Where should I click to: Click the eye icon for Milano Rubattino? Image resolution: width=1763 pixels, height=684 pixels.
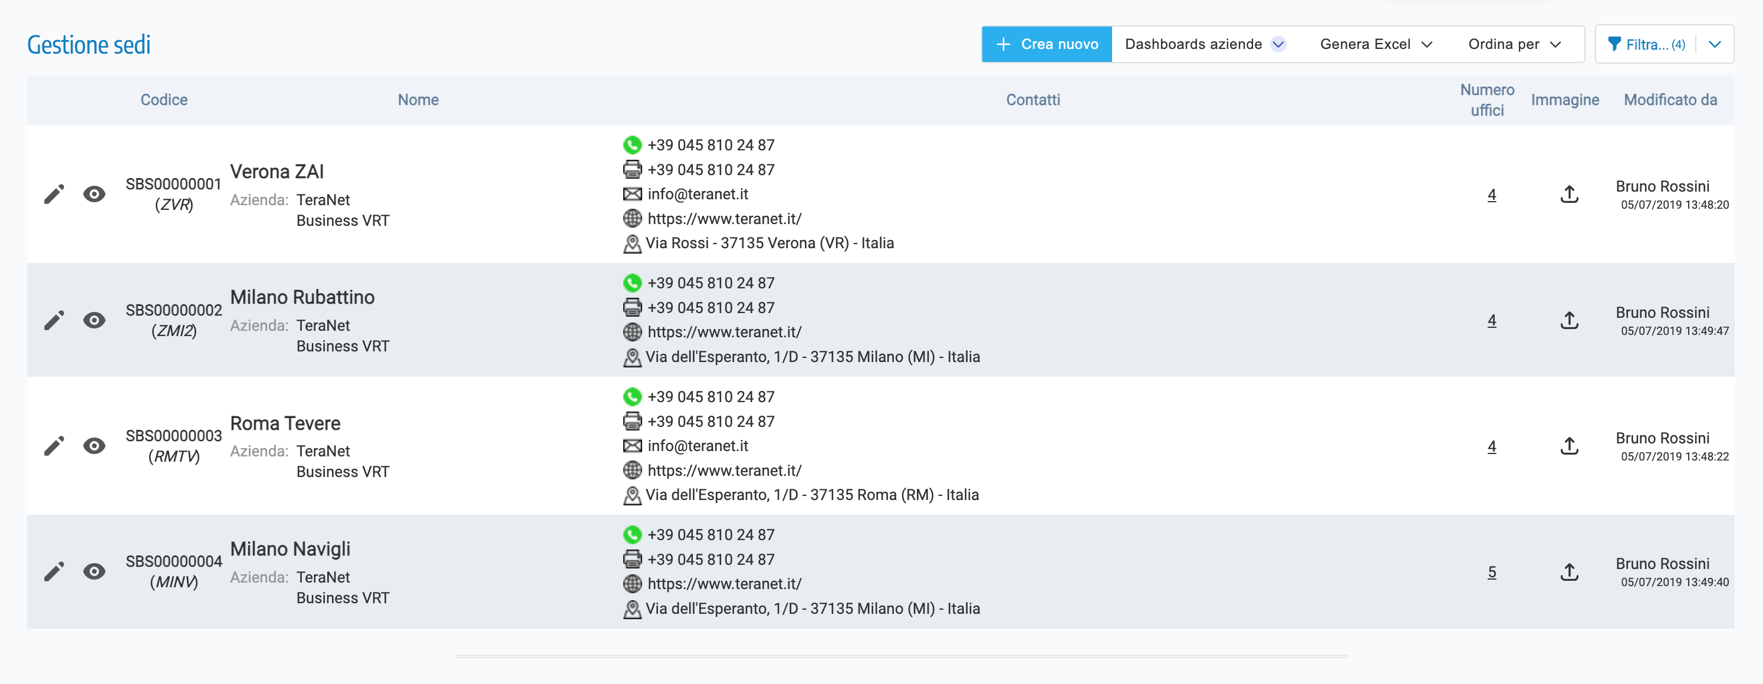(x=94, y=320)
